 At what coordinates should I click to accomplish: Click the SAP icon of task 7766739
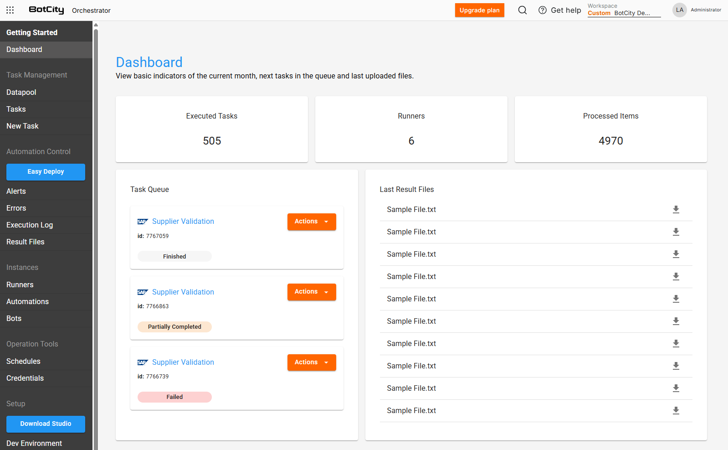143,362
